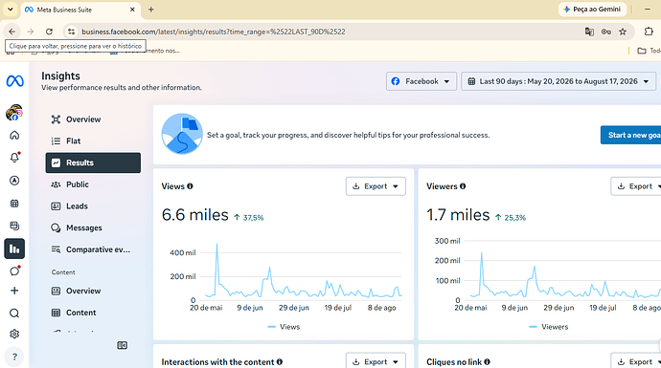Image resolution: width=661 pixels, height=368 pixels.
Task: Collapse the Insights side panel icon
Action: tap(123, 345)
